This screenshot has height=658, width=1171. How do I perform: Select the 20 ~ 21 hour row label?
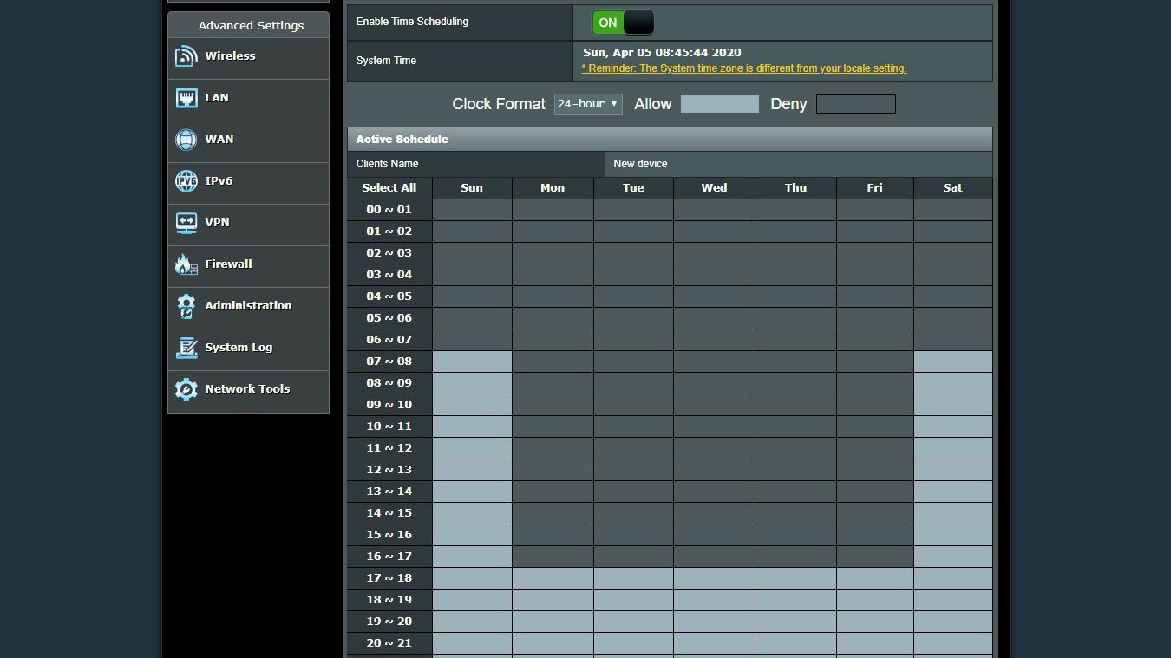coord(389,643)
